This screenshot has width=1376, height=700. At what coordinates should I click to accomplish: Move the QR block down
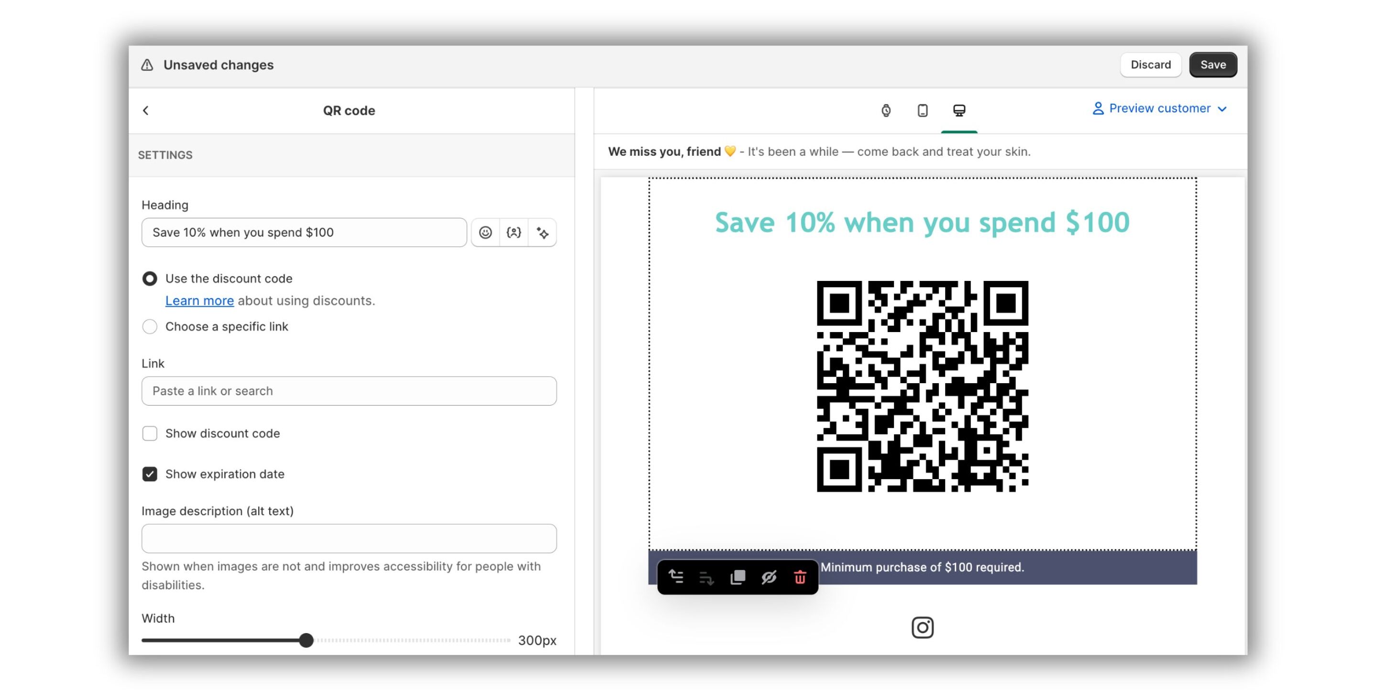click(x=706, y=577)
